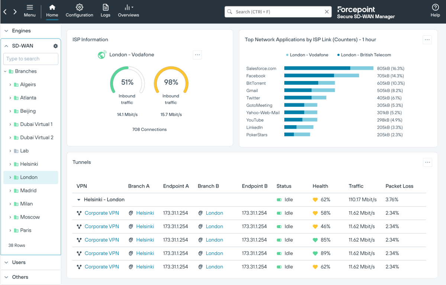Click the Moscow branch icon

coord(16,217)
